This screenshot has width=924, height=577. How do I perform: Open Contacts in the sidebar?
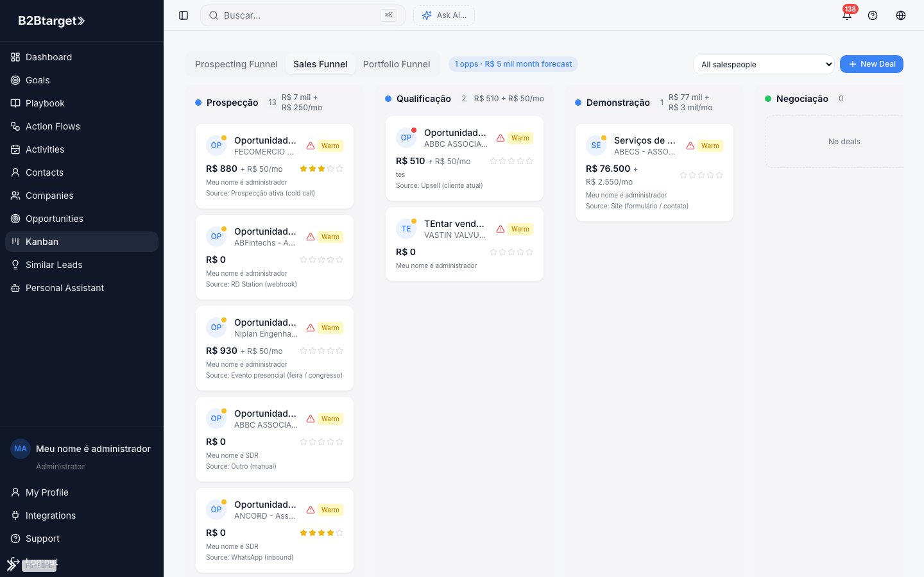click(81, 172)
